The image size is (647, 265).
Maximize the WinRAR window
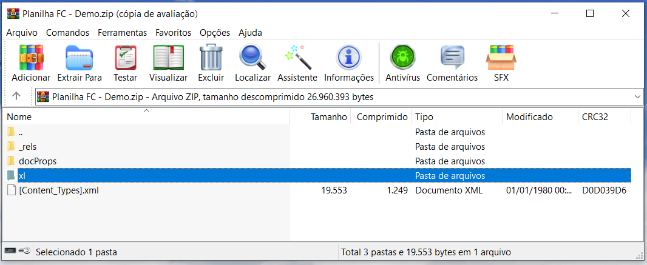click(590, 13)
